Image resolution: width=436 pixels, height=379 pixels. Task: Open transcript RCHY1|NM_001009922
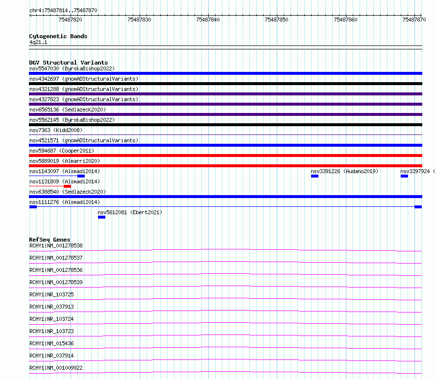pos(56,368)
